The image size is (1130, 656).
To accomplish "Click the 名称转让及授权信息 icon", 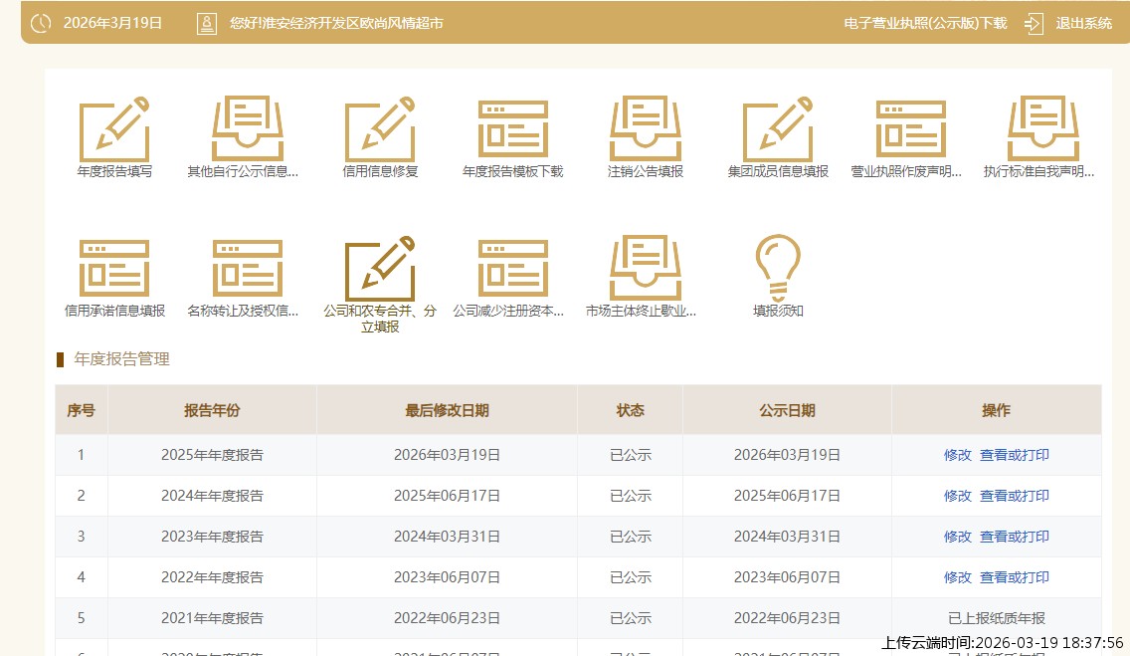I will [247, 269].
